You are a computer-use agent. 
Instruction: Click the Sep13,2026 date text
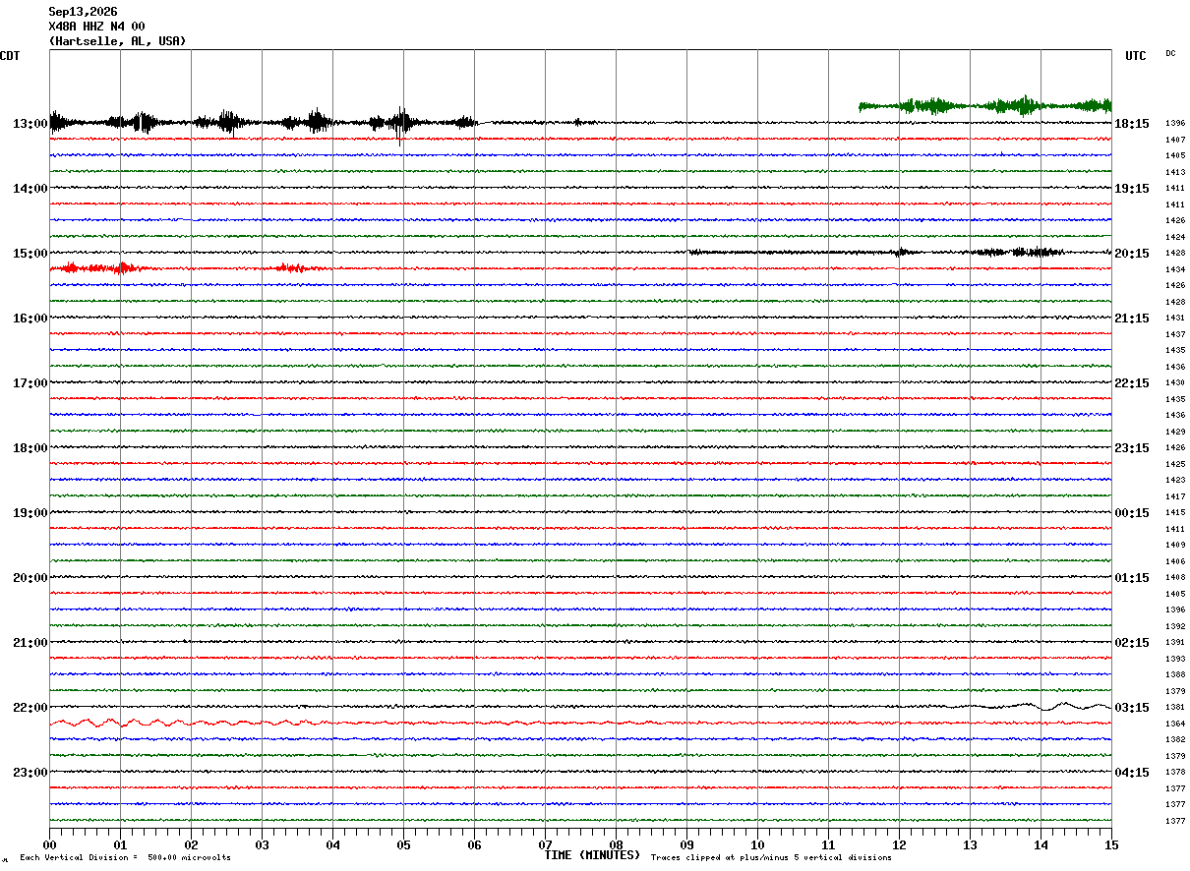83,12
